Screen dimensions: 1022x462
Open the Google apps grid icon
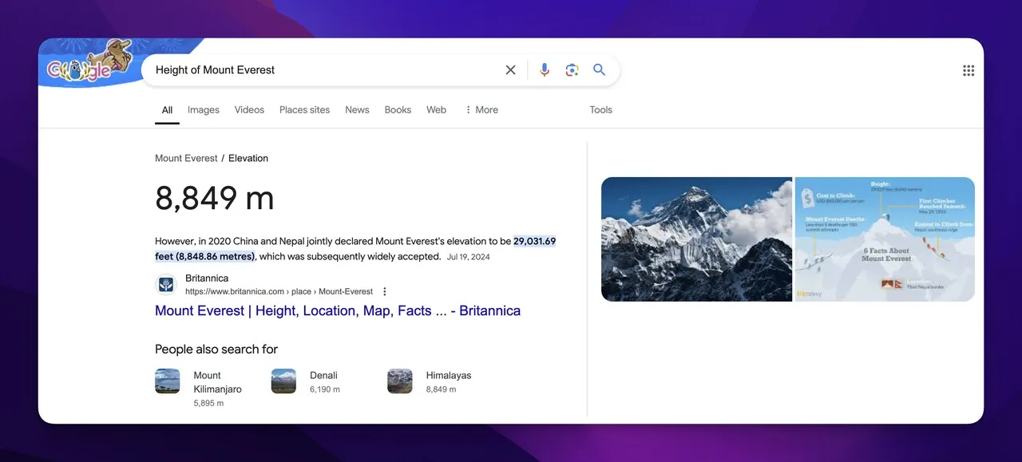[969, 70]
